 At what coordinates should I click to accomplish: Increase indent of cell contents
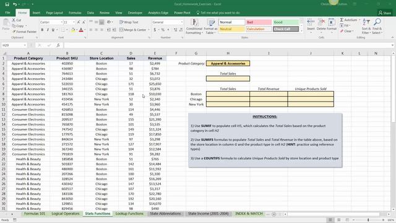click(x=114, y=30)
